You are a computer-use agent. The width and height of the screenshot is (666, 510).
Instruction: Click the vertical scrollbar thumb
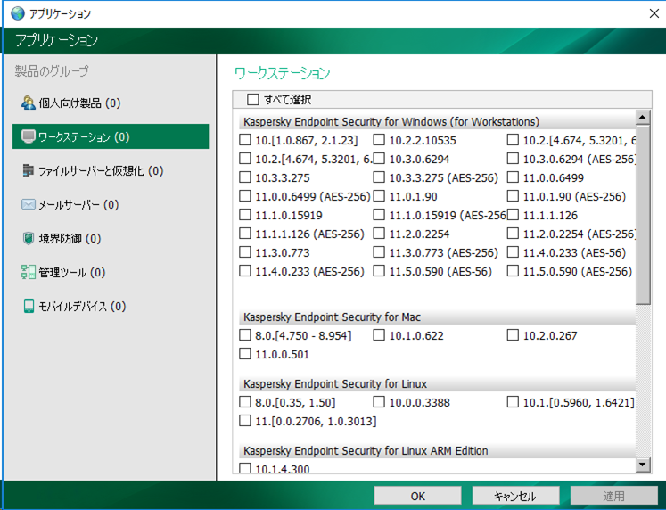(x=643, y=215)
